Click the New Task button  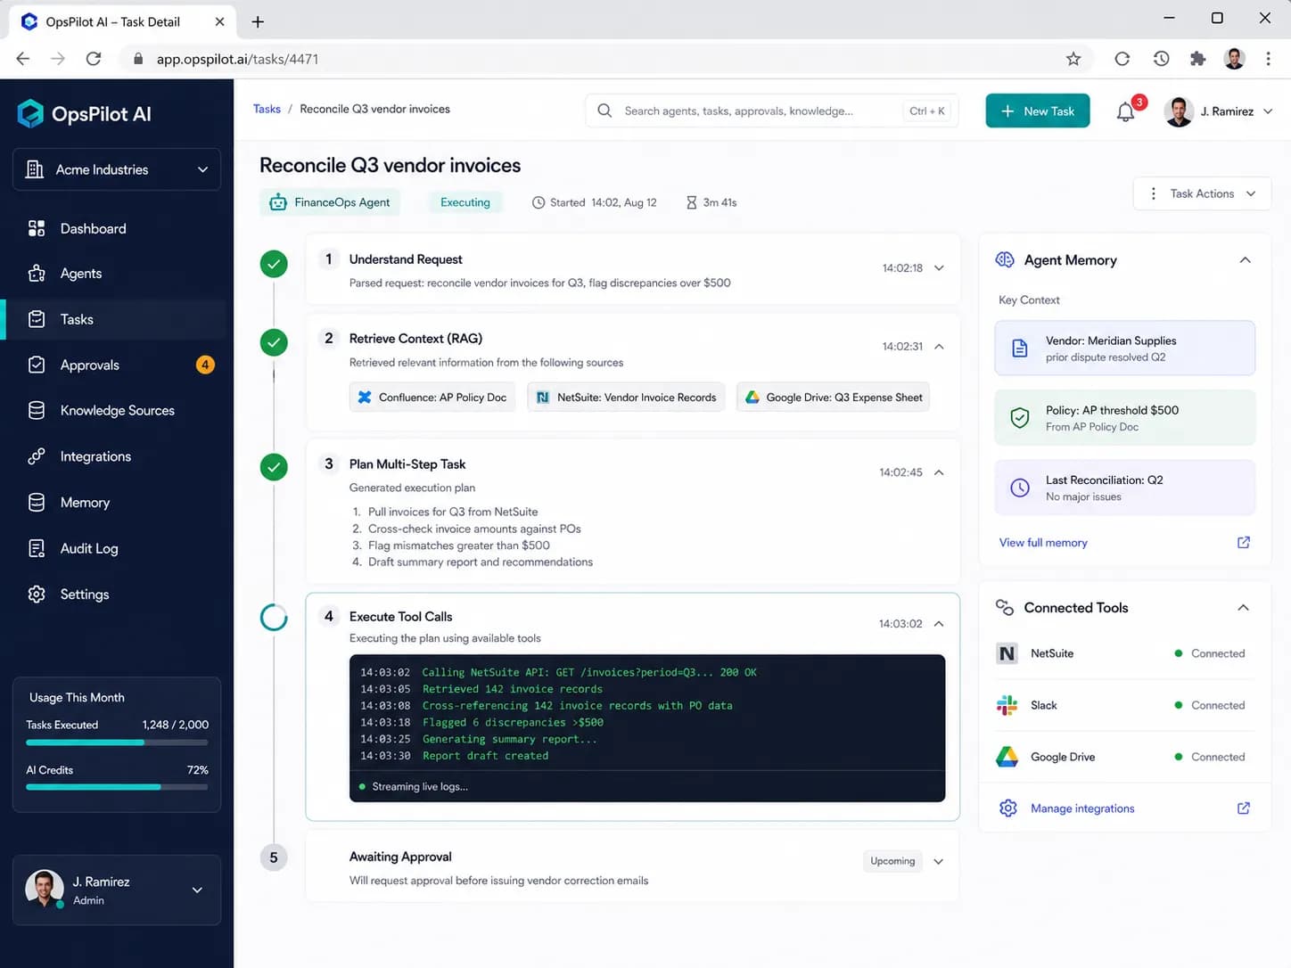[x=1038, y=111]
